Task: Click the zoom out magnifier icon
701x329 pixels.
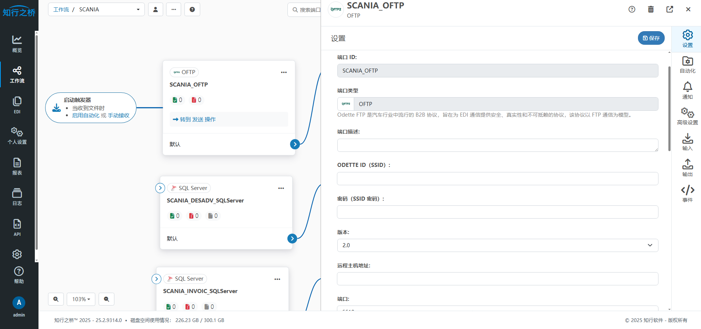Action: pos(106,299)
